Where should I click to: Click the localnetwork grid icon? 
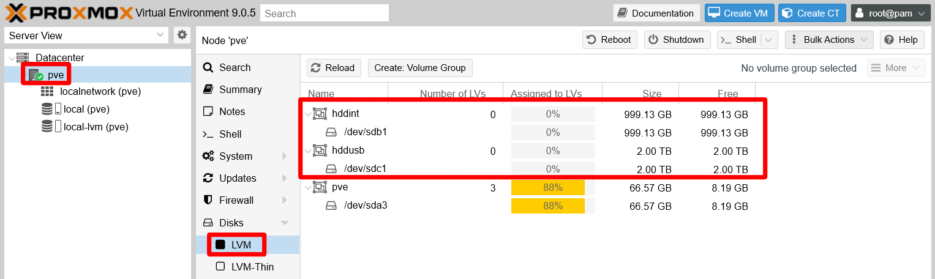click(x=47, y=92)
